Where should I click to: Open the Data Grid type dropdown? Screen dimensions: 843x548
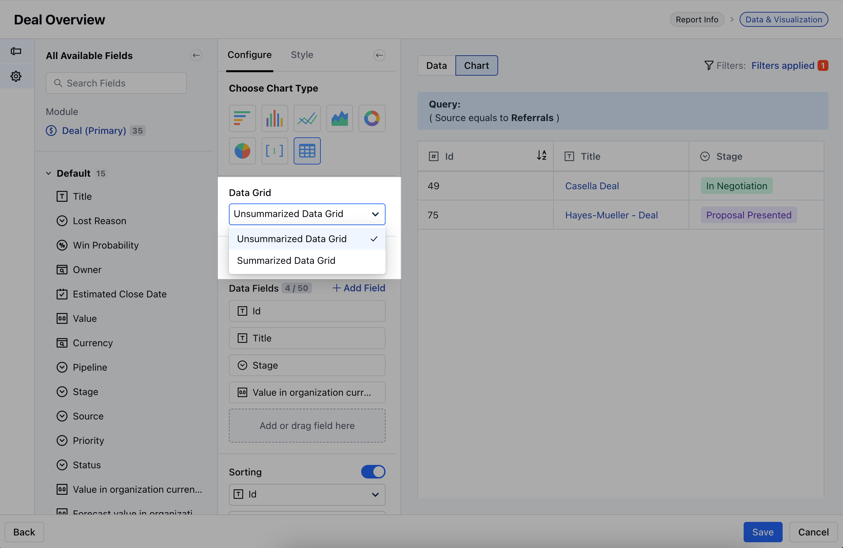pyautogui.click(x=307, y=214)
